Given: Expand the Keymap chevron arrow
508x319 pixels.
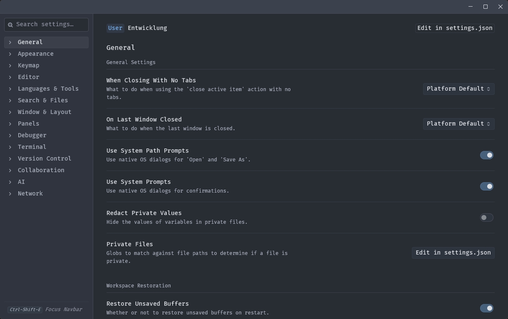Looking at the screenshot, I should click(10, 65).
